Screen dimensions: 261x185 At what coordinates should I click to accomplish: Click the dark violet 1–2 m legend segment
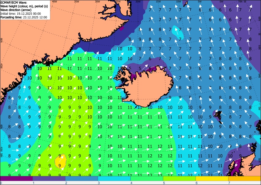point(49,179)
